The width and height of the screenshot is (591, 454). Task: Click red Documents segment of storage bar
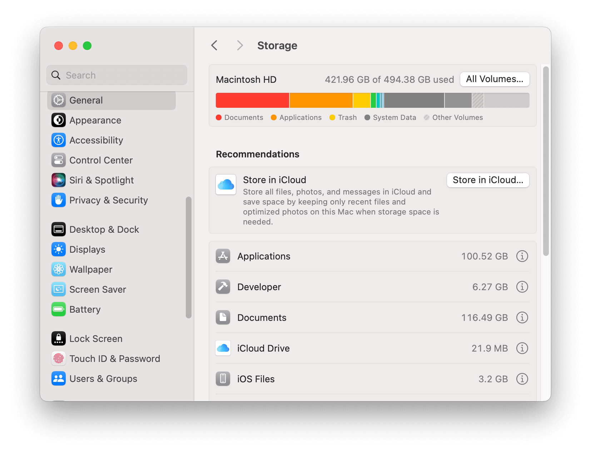pyautogui.click(x=252, y=100)
